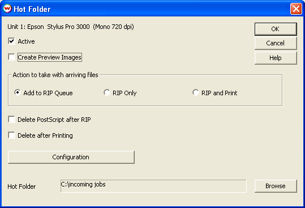Open the Help button
The image size is (305, 208).
(276, 58)
